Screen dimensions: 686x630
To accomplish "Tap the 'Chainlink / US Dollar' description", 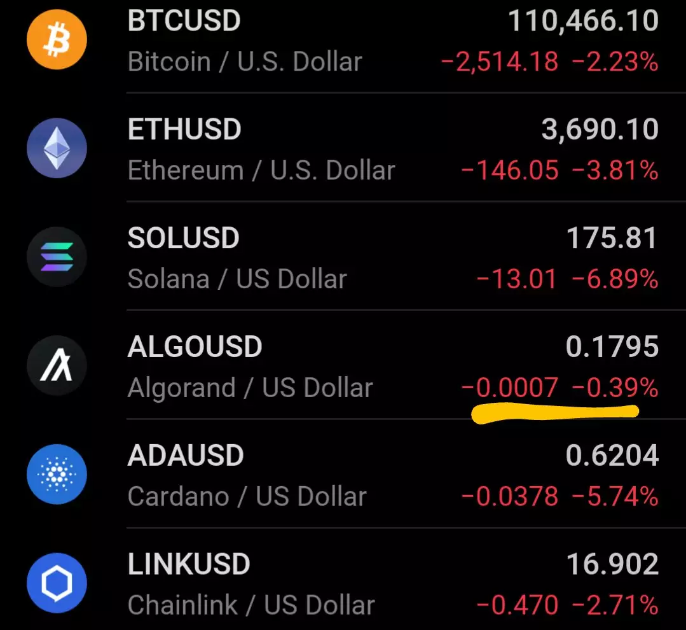I will tap(251, 605).
